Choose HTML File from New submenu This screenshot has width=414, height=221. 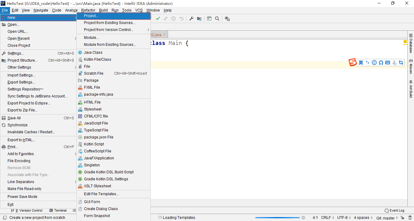(114, 102)
